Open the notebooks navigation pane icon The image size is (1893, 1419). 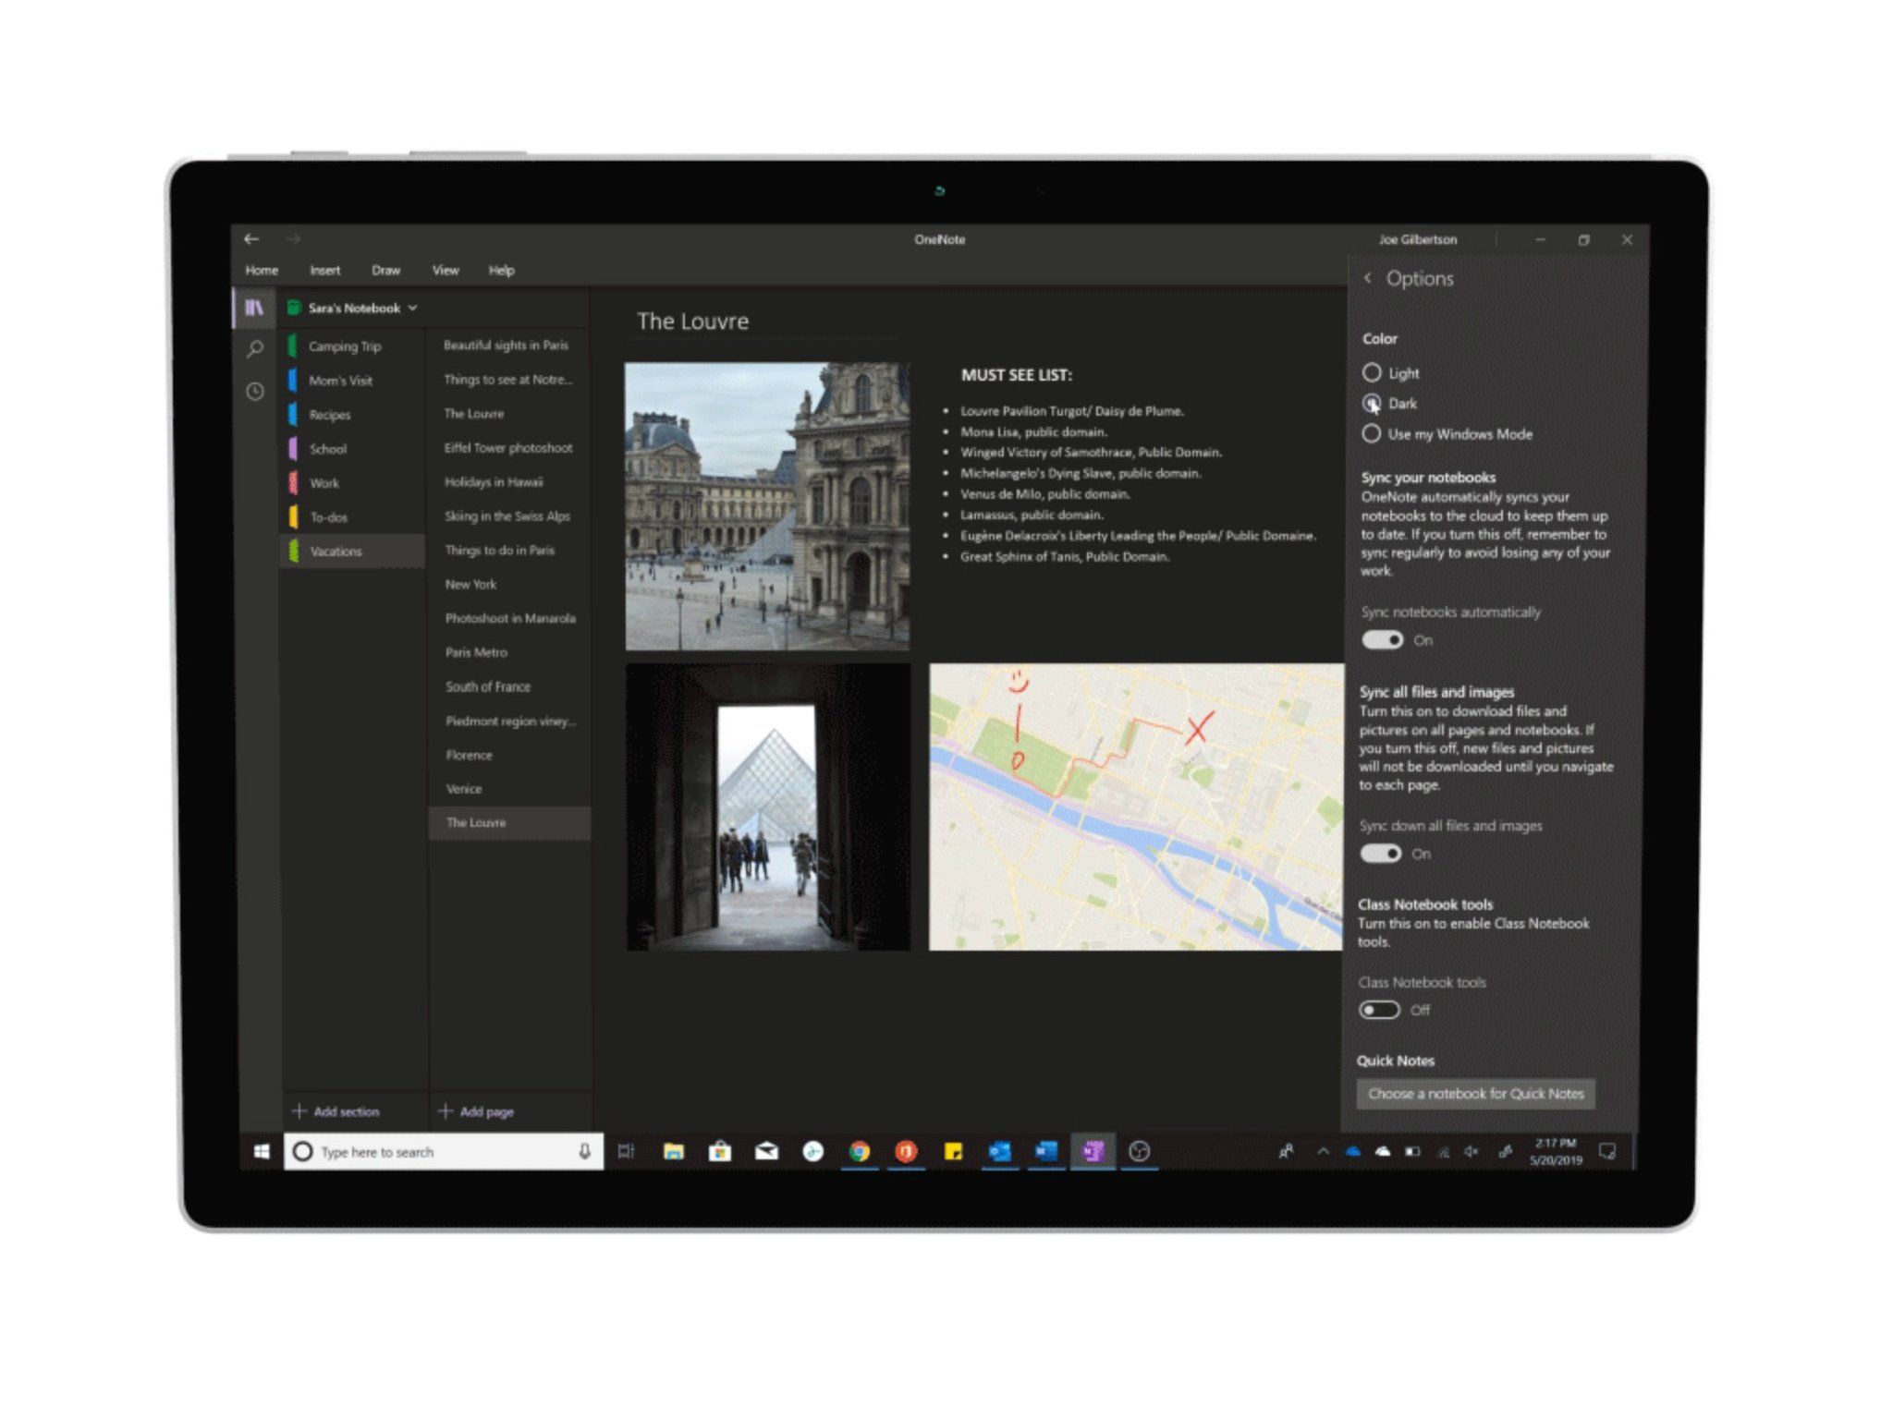click(254, 308)
